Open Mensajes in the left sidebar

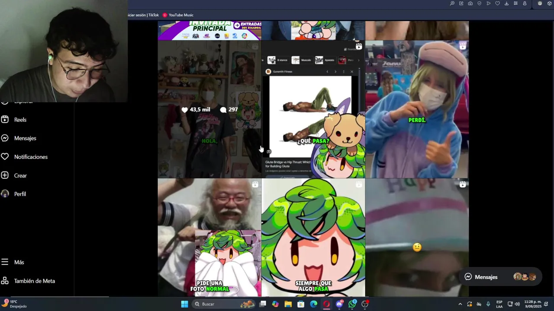pyautogui.click(x=19, y=138)
